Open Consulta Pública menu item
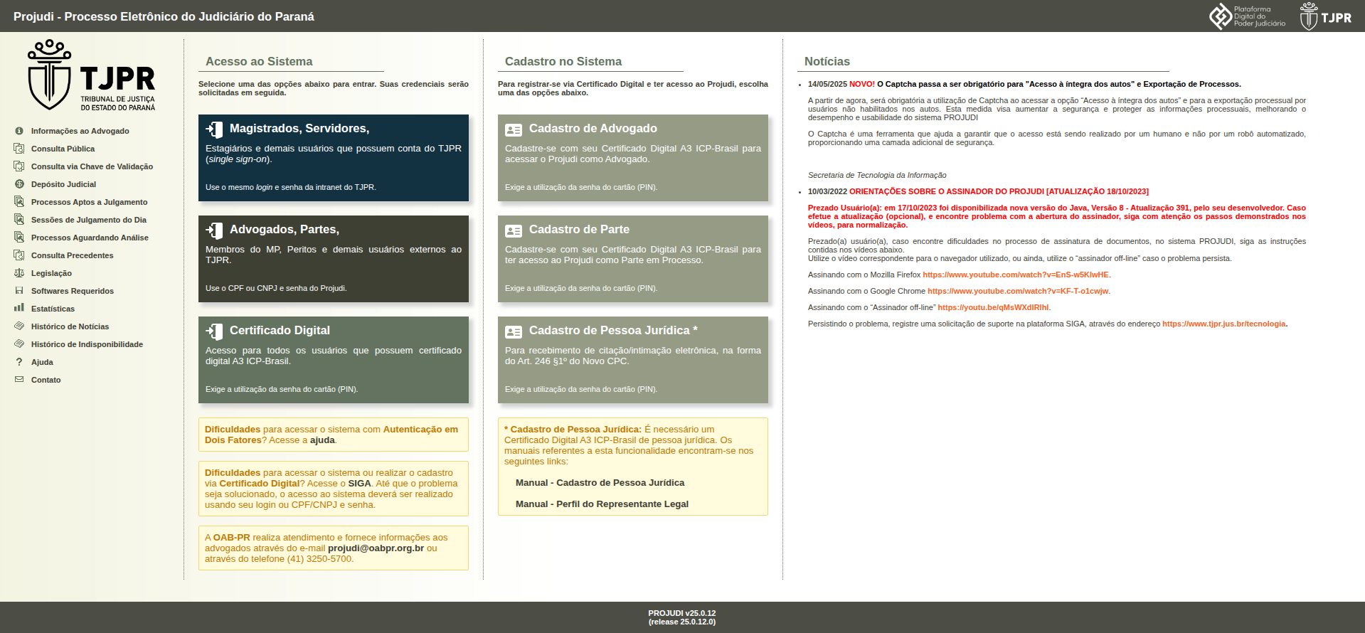 63,149
